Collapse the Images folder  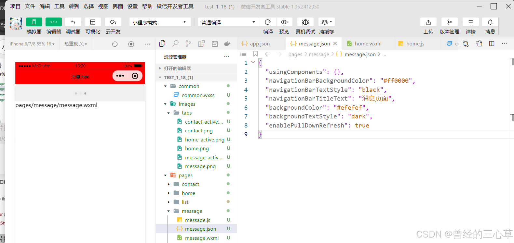click(x=196, y=104)
